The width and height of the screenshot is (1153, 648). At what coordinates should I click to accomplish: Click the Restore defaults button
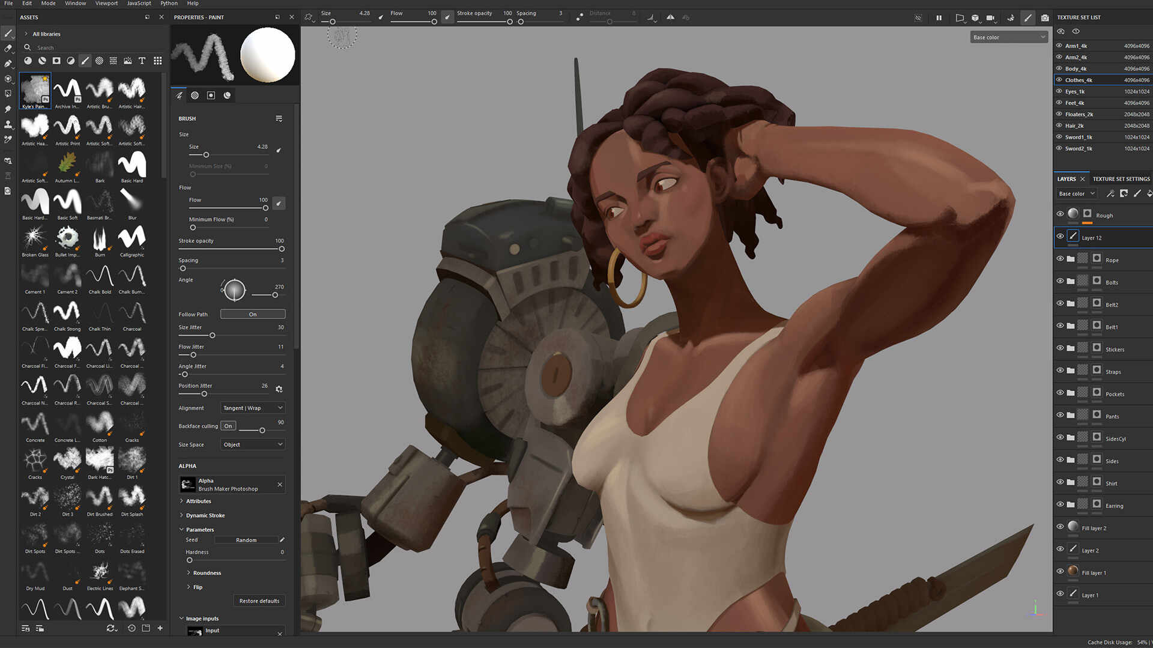point(259,601)
